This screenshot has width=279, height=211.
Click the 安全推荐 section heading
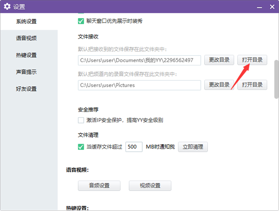click(88, 109)
